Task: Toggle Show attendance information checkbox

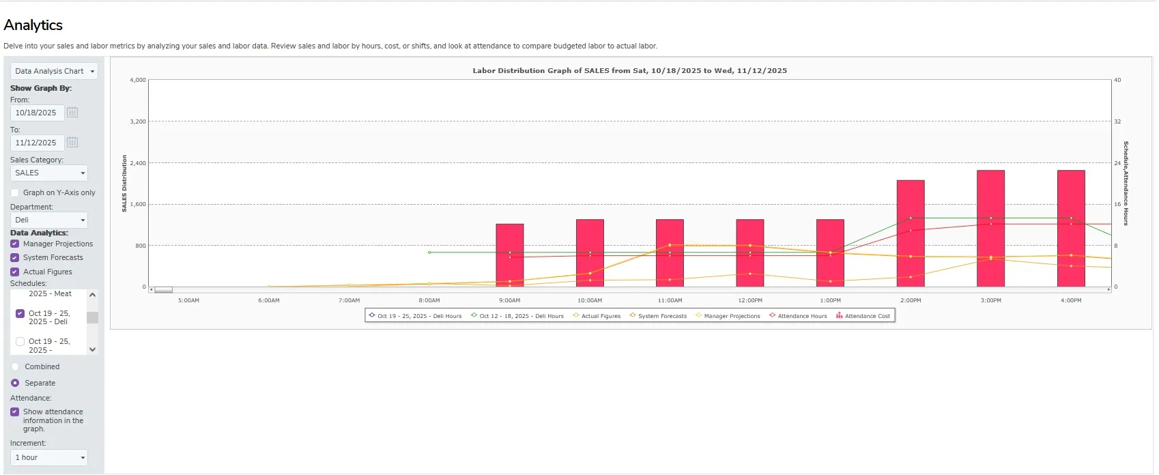Action: point(15,412)
